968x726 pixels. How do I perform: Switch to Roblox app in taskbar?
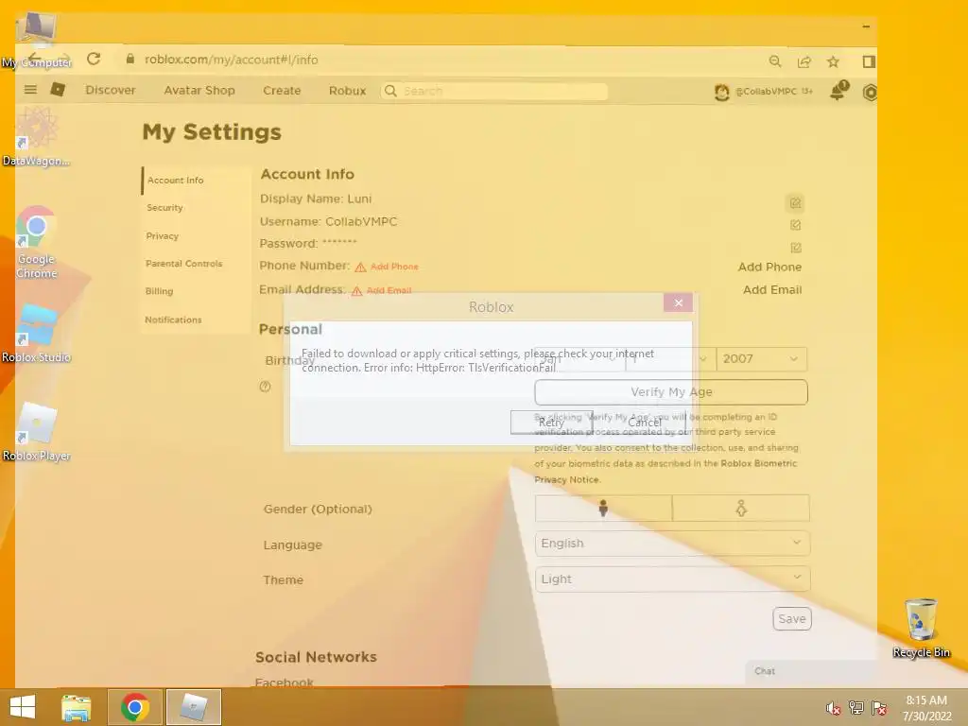(193, 707)
